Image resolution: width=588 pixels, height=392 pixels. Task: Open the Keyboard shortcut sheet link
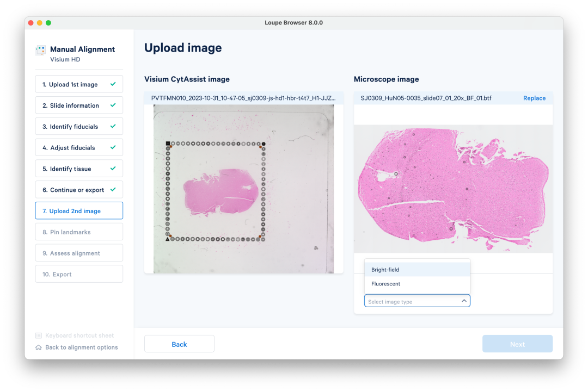[79, 335]
